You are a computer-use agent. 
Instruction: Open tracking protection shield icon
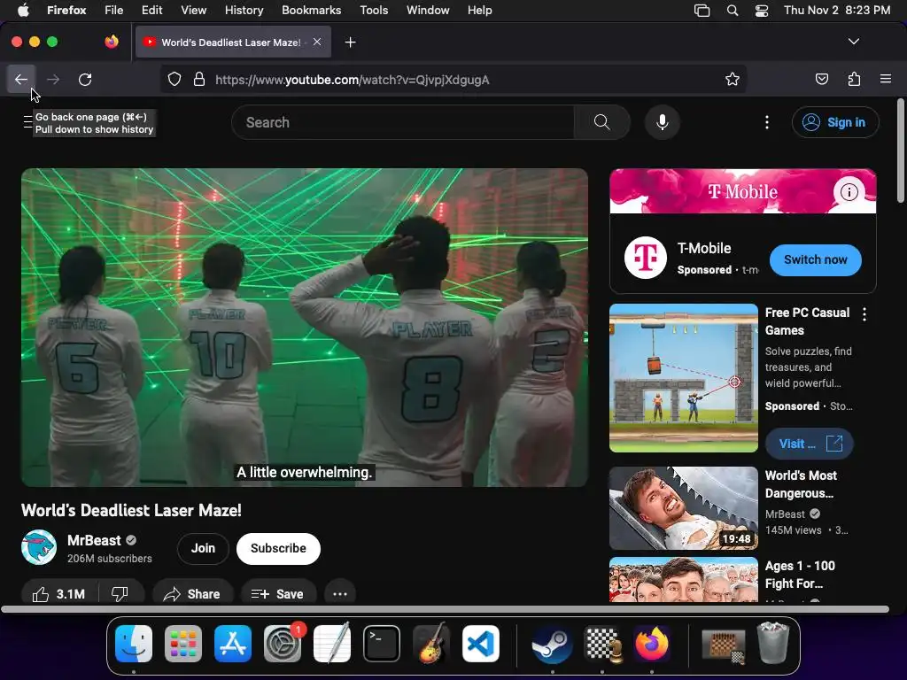tap(174, 79)
